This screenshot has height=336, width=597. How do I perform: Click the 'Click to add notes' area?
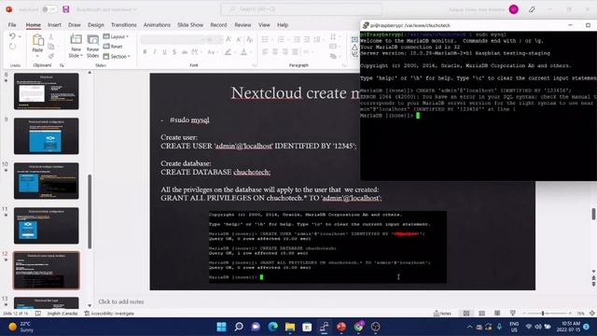coord(121,301)
